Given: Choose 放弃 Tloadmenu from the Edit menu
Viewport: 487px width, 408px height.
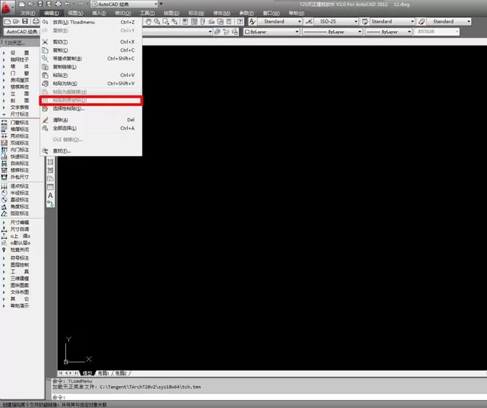Looking at the screenshot, I should (x=92, y=22).
